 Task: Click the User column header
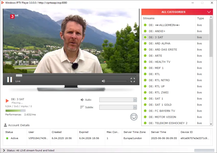(31, 132)
